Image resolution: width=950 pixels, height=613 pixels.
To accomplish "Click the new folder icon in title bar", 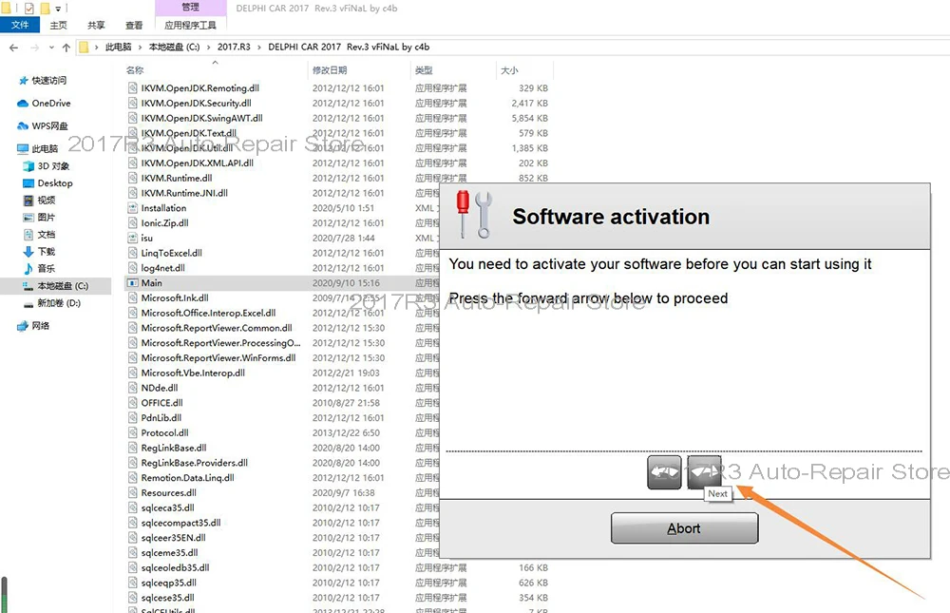I will pyautogui.click(x=45, y=8).
